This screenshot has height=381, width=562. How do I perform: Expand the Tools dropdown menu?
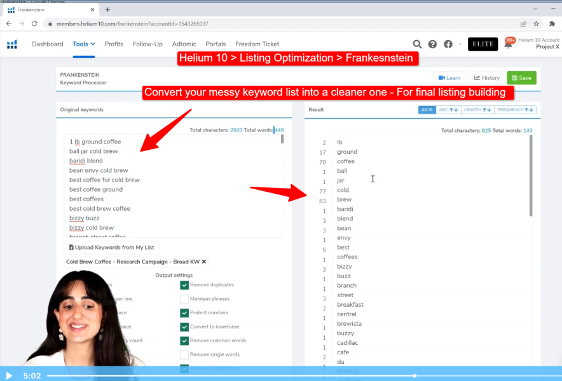(x=83, y=44)
